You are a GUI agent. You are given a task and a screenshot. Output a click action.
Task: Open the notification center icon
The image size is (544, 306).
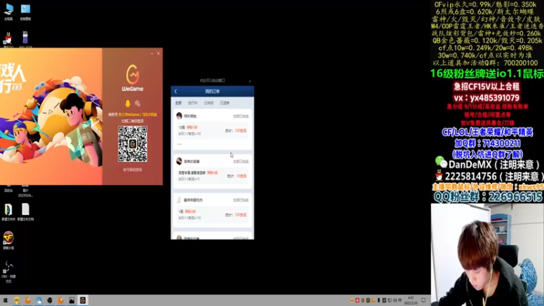click(x=424, y=301)
